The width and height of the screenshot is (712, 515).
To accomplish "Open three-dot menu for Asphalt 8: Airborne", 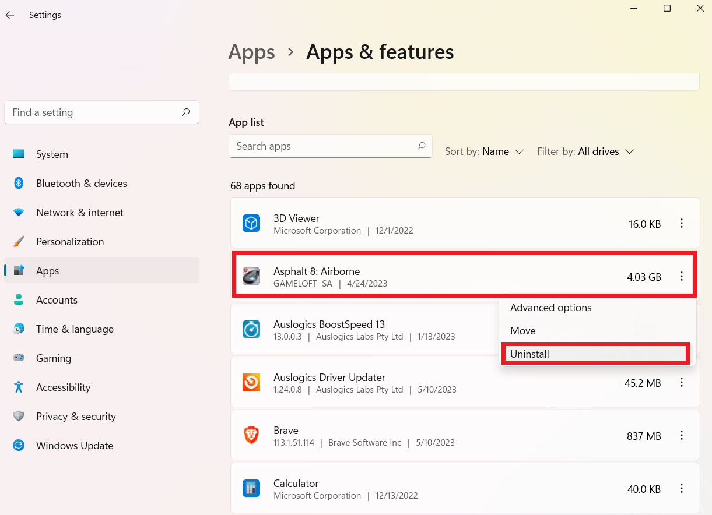I will (x=682, y=276).
